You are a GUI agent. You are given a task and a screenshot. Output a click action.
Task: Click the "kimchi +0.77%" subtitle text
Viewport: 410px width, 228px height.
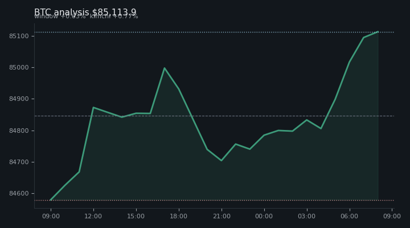(114, 17)
